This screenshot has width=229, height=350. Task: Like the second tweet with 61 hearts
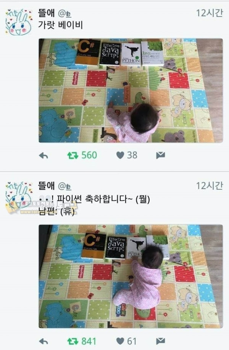click(x=120, y=341)
